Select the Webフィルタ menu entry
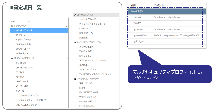Screen dimensions: 213x111 85,51
